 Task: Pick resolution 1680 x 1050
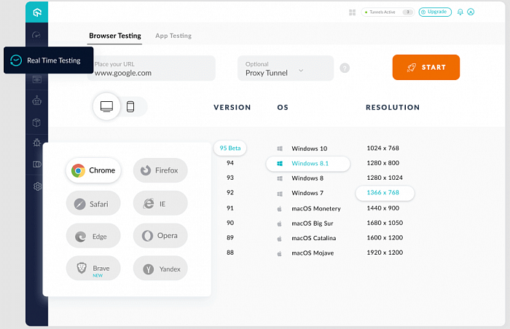pyautogui.click(x=385, y=223)
